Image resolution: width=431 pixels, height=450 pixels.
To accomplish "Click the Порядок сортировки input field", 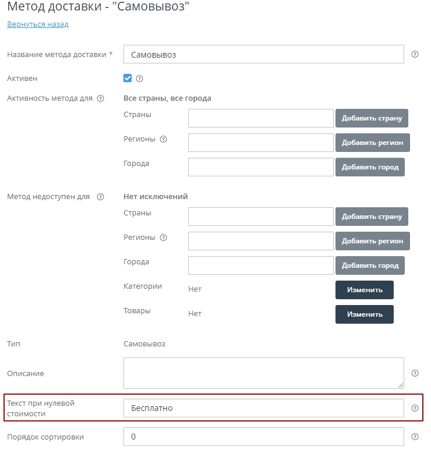I will point(264,437).
